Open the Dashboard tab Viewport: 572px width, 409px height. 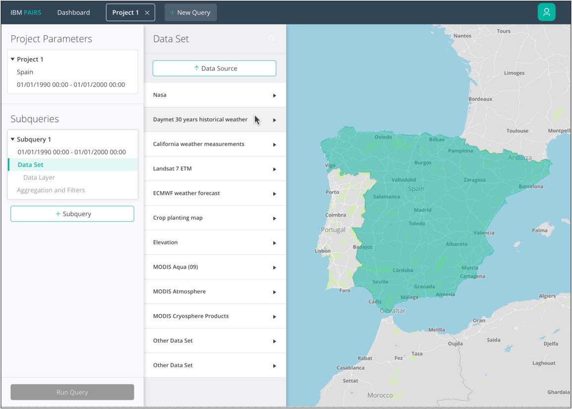[x=73, y=12]
